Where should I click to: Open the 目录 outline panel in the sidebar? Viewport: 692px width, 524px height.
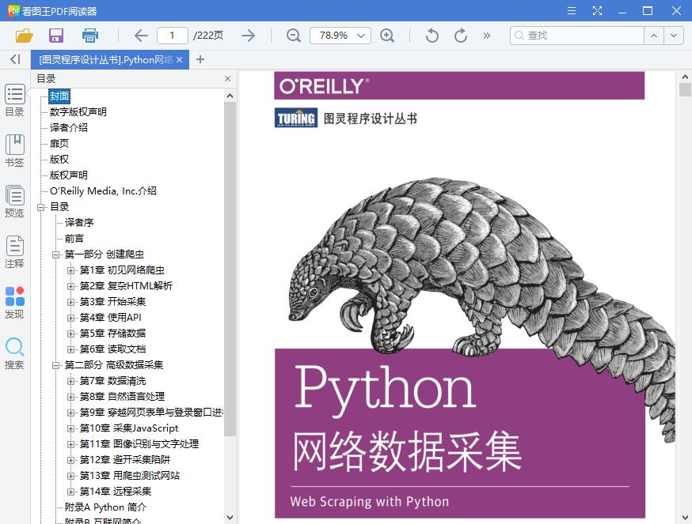point(14,100)
